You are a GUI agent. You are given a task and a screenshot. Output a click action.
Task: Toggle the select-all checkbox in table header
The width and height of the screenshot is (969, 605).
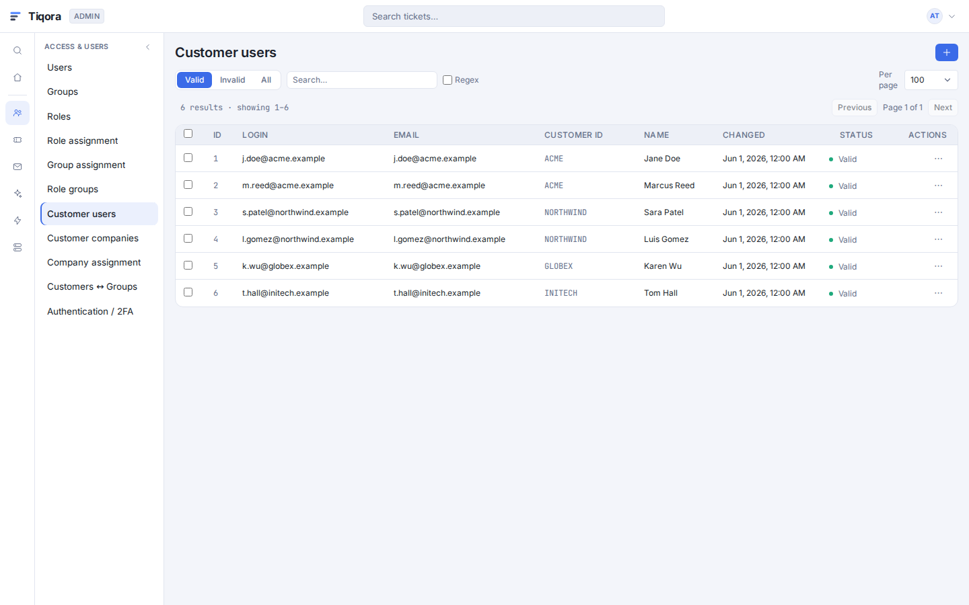[188, 134]
